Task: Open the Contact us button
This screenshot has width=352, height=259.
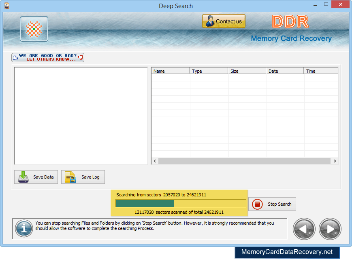Action: [224, 21]
